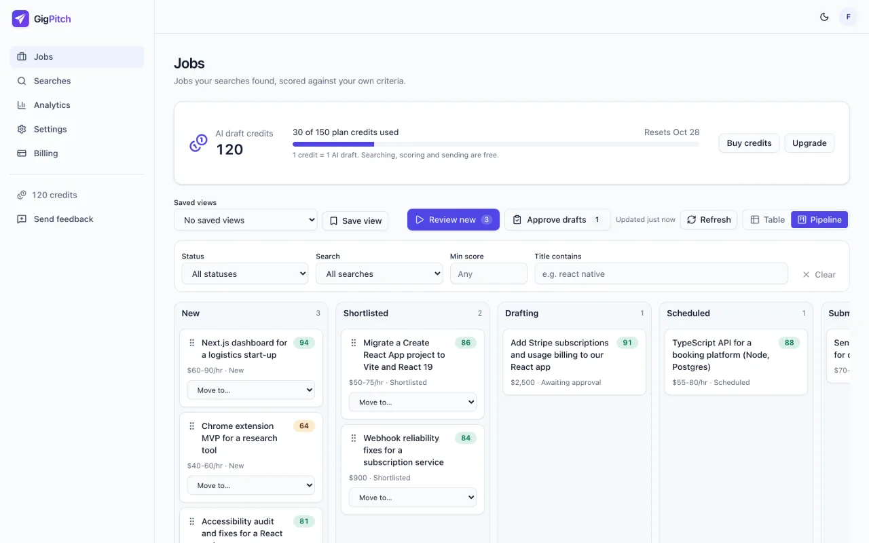Open Approve drafts
Image resolution: width=869 pixels, height=543 pixels.
click(557, 220)
